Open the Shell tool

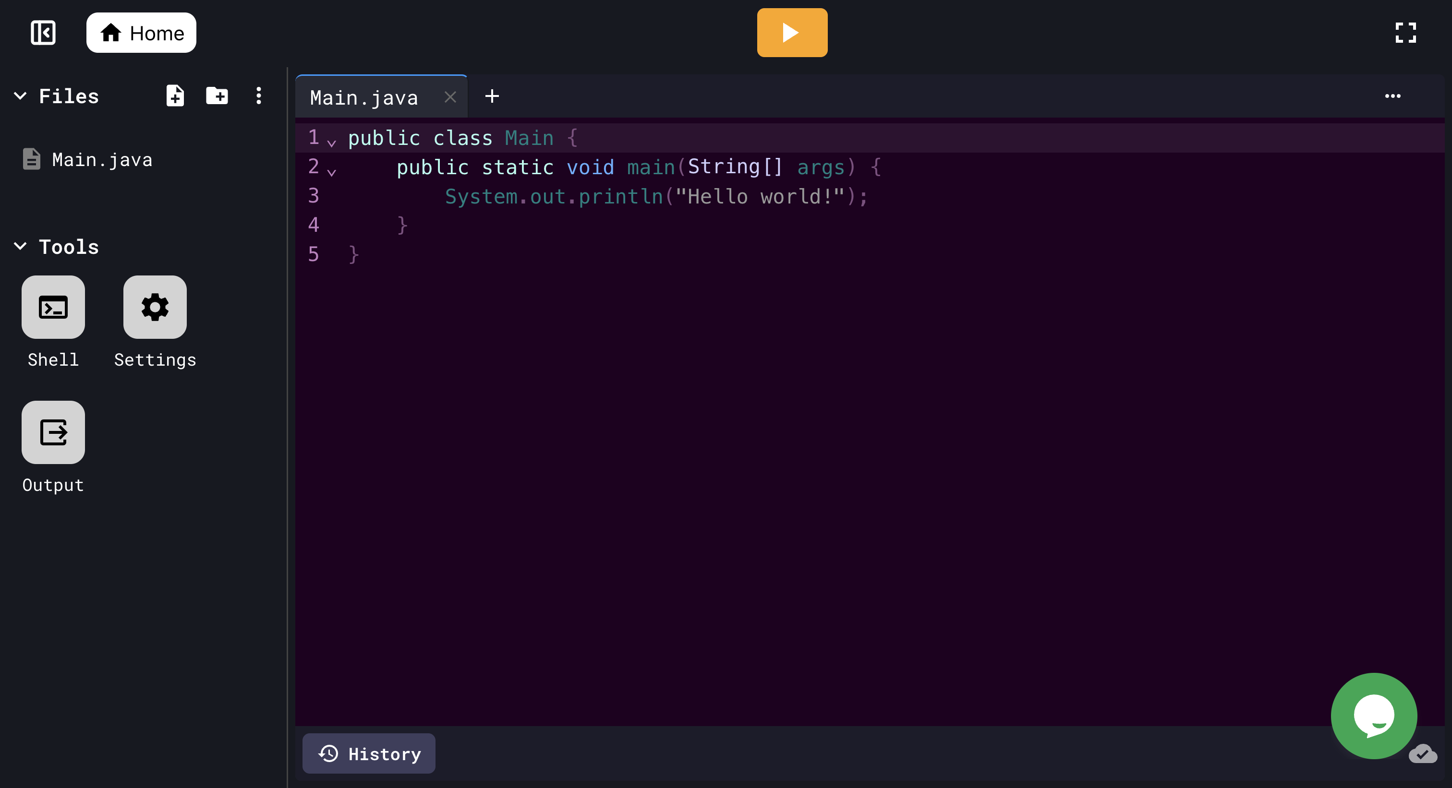(52, 307)
